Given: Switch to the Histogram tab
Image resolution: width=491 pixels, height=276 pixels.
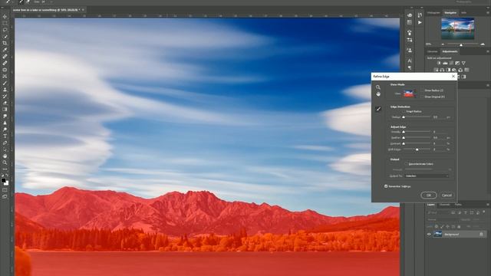Looking at the screenshot, I should (x=433, y=13).
